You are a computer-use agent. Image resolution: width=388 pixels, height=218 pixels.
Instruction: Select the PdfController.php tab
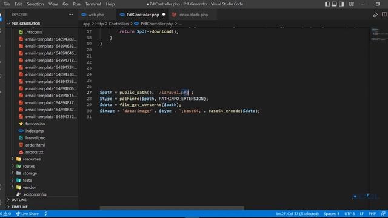point(142,15)
